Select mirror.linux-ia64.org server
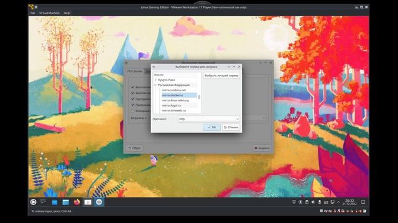This screenshot has height=223, width=398. (175, 100)
